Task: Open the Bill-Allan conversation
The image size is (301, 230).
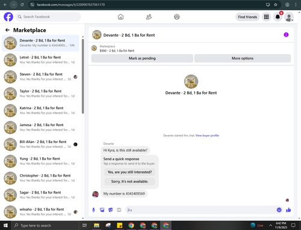Action: click(x=40, y=144)
